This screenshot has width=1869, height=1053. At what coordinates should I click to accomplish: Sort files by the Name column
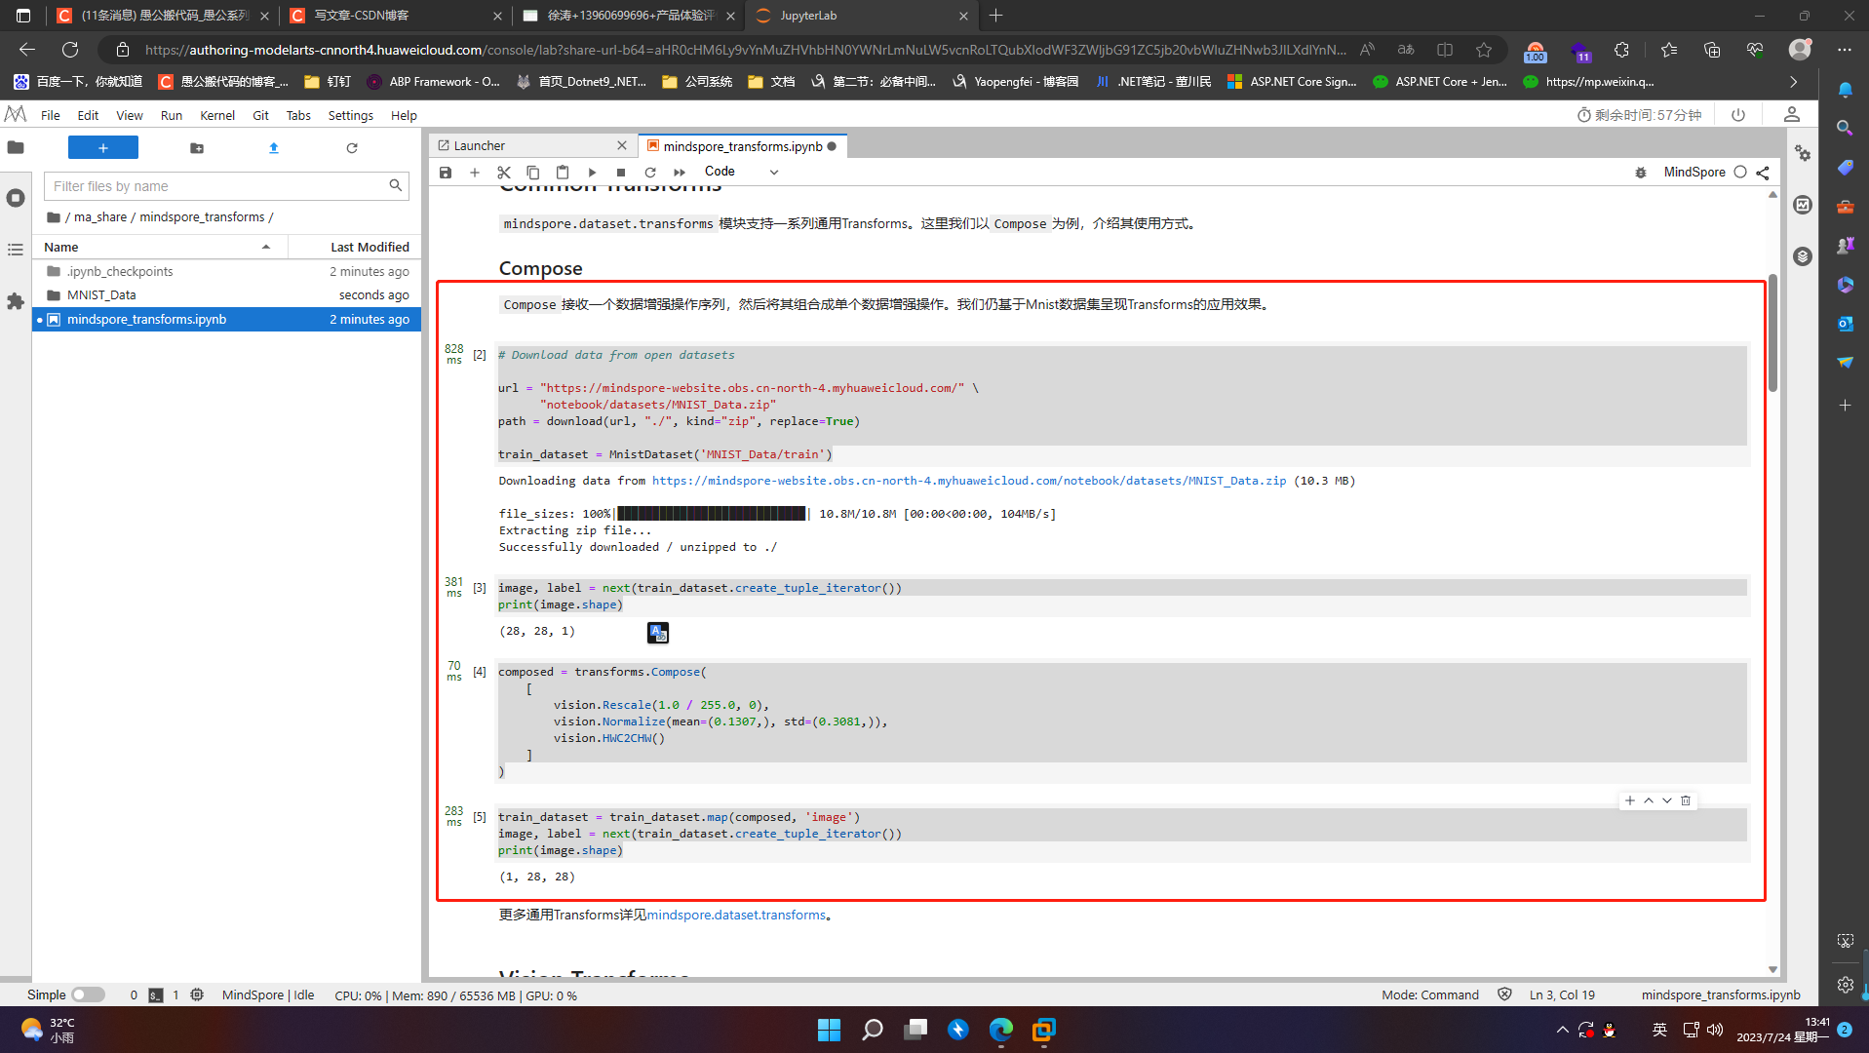pos(161,247)
